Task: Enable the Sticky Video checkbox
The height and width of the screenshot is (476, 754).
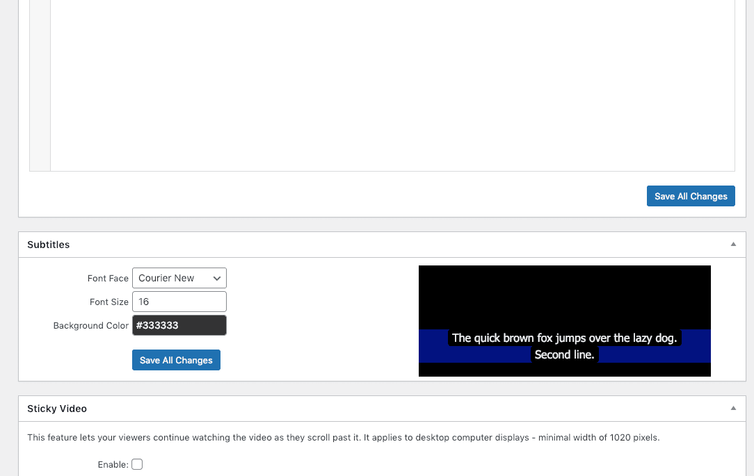Action: [x=136, y=463]
